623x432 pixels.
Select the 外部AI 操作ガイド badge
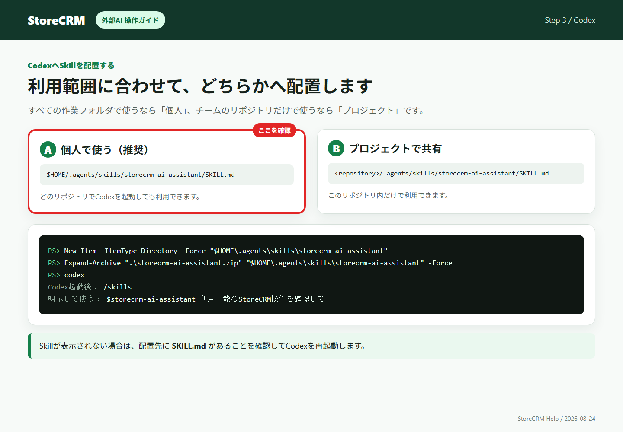(x=130, y=20)
